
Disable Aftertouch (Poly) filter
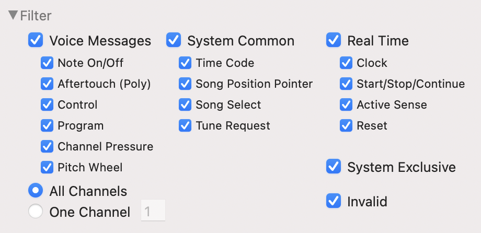pyautogui.click(x=47, y=84)
